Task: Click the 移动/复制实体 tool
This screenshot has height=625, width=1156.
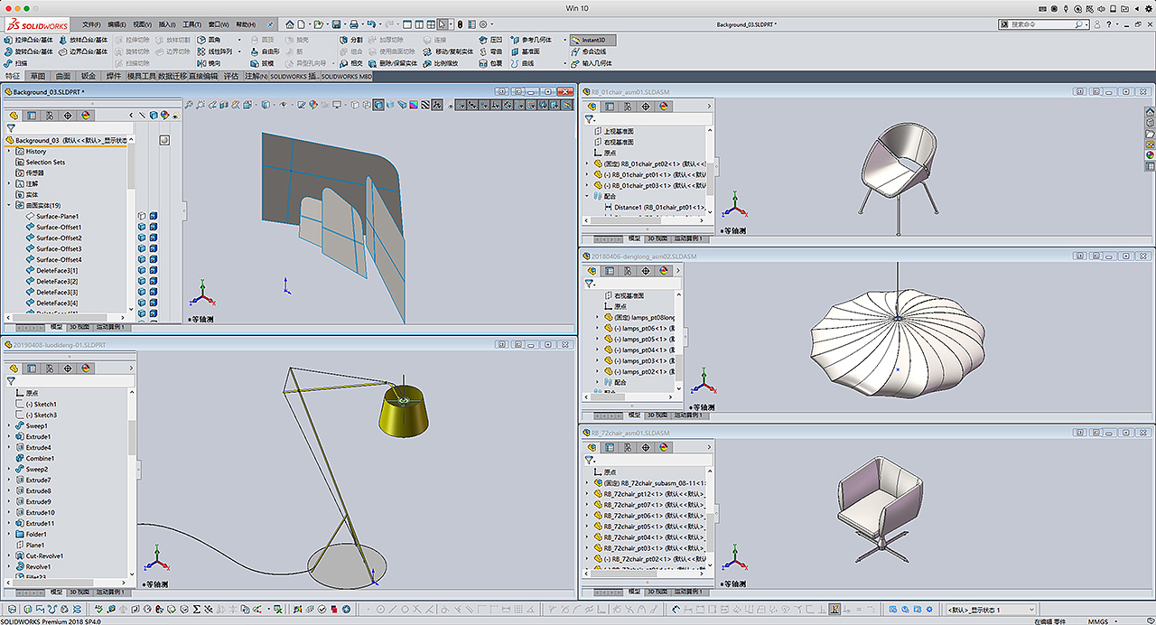Action: click(448, 51)
